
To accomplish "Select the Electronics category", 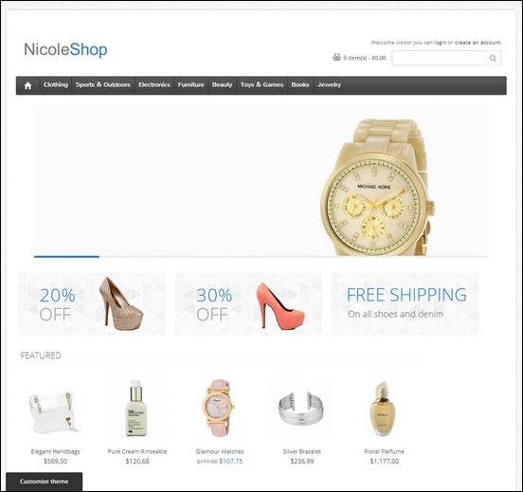I will (x=154, y=84).
